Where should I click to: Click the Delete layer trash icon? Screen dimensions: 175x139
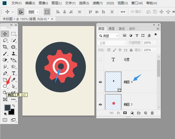point(152,113)
